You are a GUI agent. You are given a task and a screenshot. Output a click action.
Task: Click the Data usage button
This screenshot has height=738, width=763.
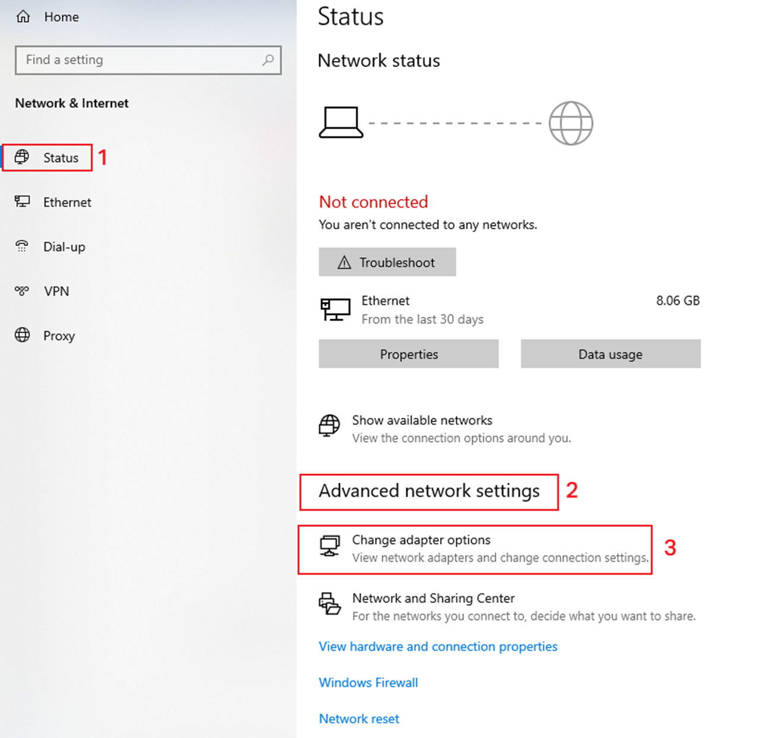click(x=610, y=354)
